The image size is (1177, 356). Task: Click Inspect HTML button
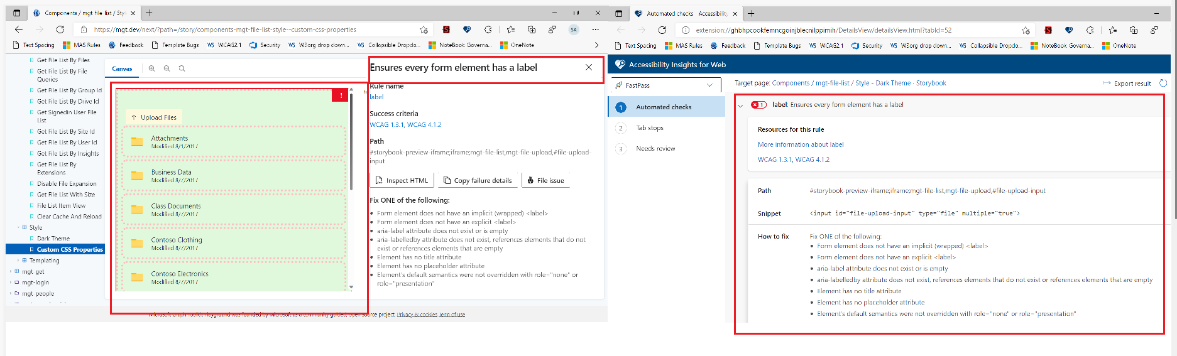[402, 180]
